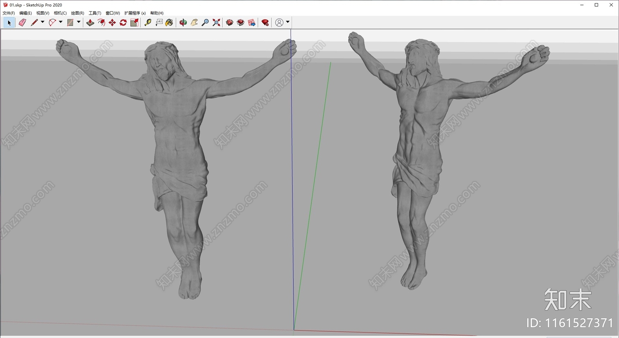Open the 3D Warehouse
Viewport: 619px width, 338px height.
pyautogui.click(x=229, y=23)
